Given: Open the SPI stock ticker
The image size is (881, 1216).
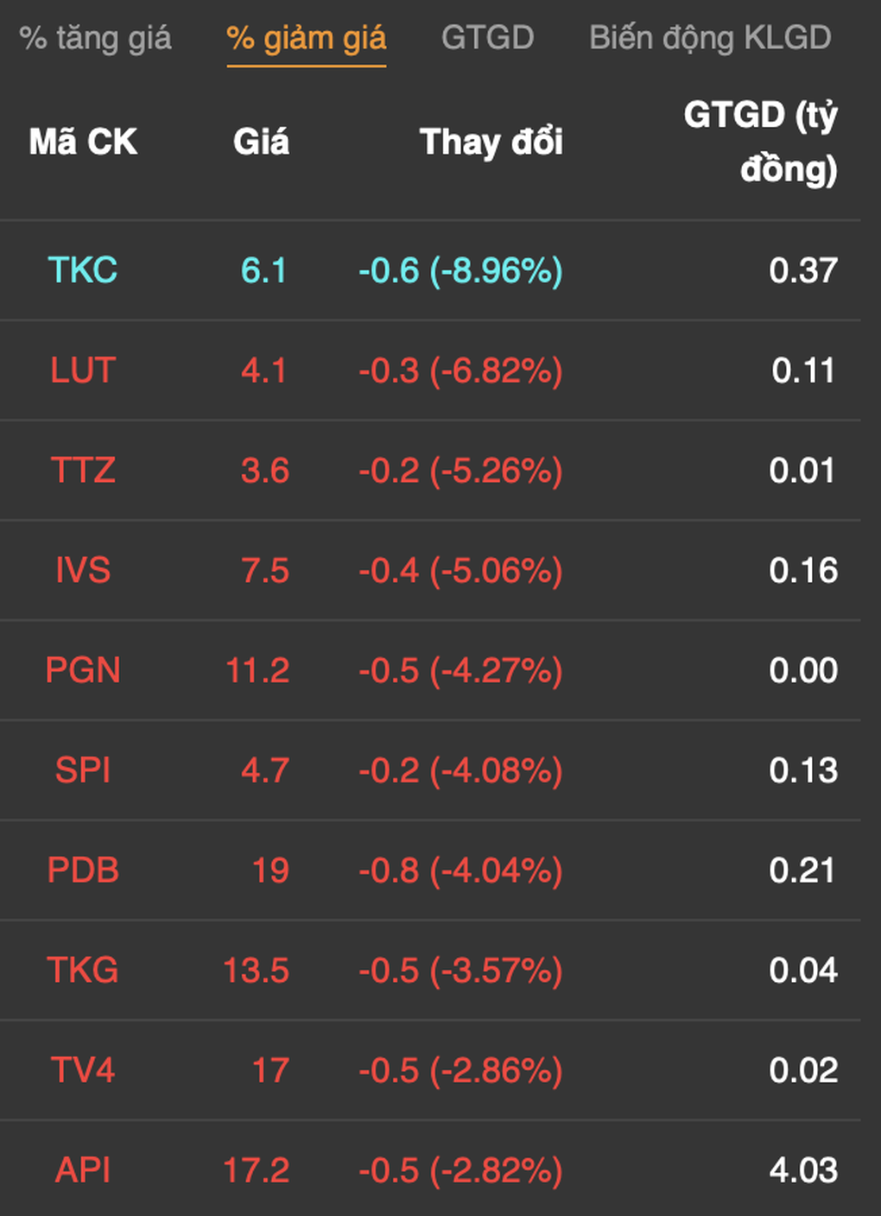Looking at the screenshot, I should [x=83, y=770].
